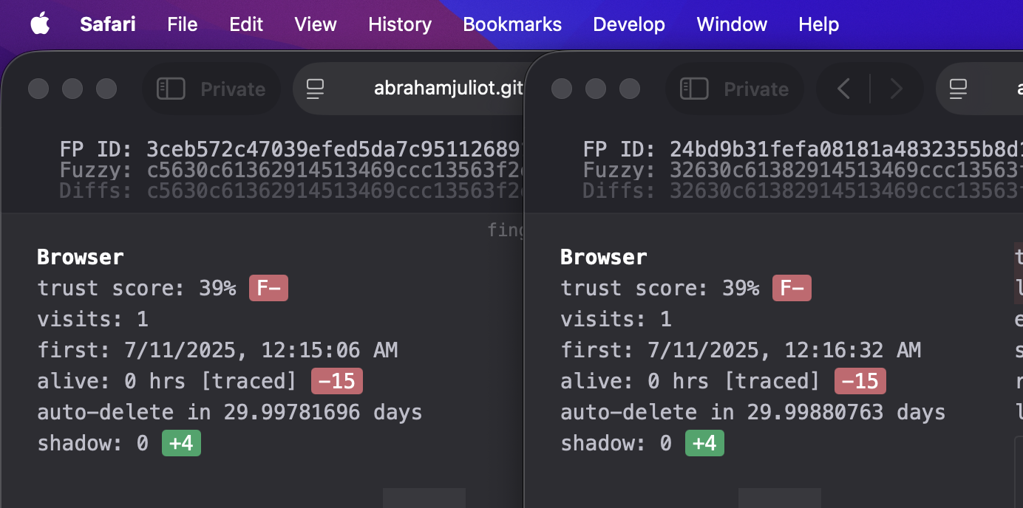1023x508 pixels.
Task: Click the F- grade badge in left window
Action: 268,288
